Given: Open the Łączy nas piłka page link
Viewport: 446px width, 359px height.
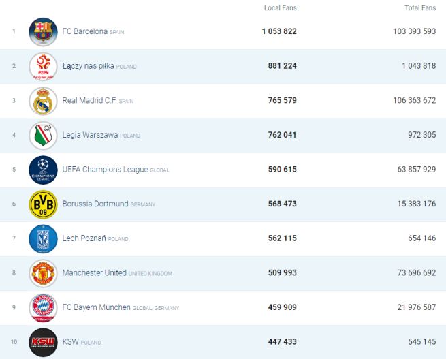Looking at the screenshot, I should click(x=88, y=67).
